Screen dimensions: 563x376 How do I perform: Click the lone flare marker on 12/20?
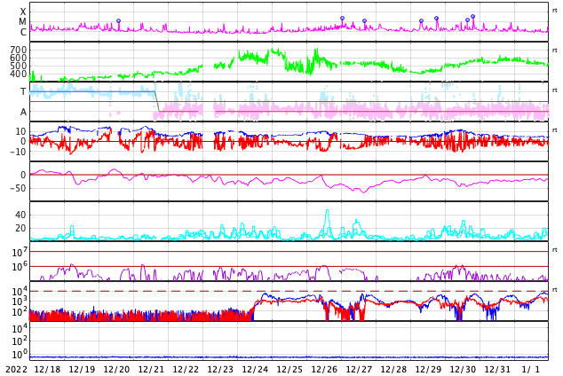118,21
